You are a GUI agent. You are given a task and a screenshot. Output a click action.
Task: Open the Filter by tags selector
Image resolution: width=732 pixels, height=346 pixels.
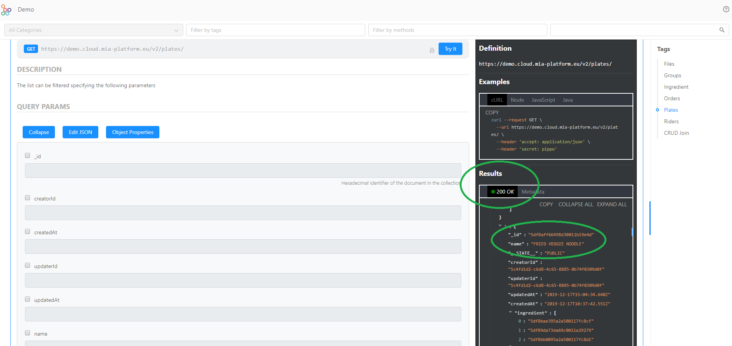[x=275, y=30]
